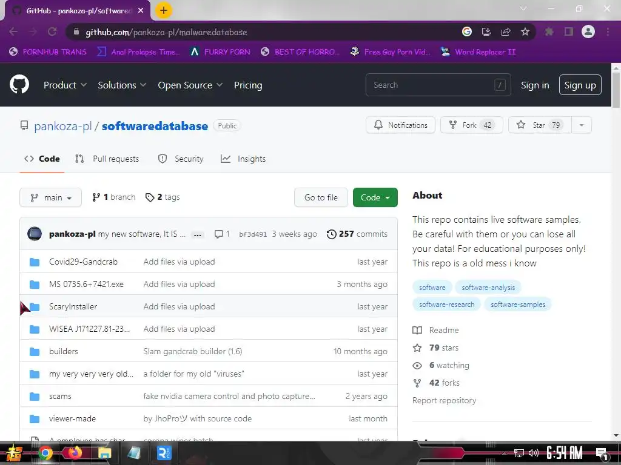Open the Pricing nav link
This screenshot has height=465, width=621.
[x=248, y=85]
